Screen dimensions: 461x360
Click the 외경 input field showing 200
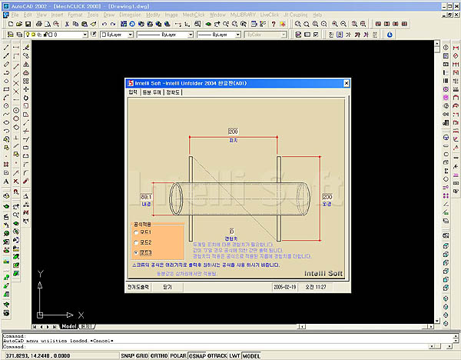tap(327, 197)
